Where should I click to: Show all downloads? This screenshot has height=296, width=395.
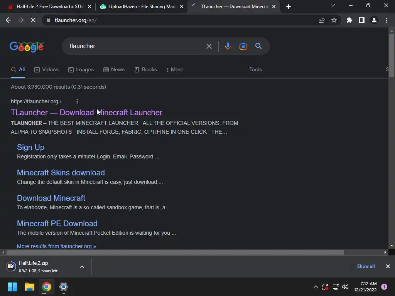(x=366, y=266)
